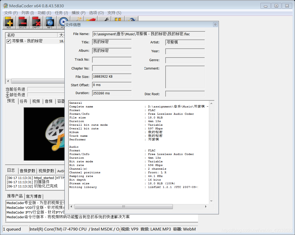The width and height of the screenshot is (295, 235).
Task: Click the file list left scroll arrow
Action: click(8, 81)
